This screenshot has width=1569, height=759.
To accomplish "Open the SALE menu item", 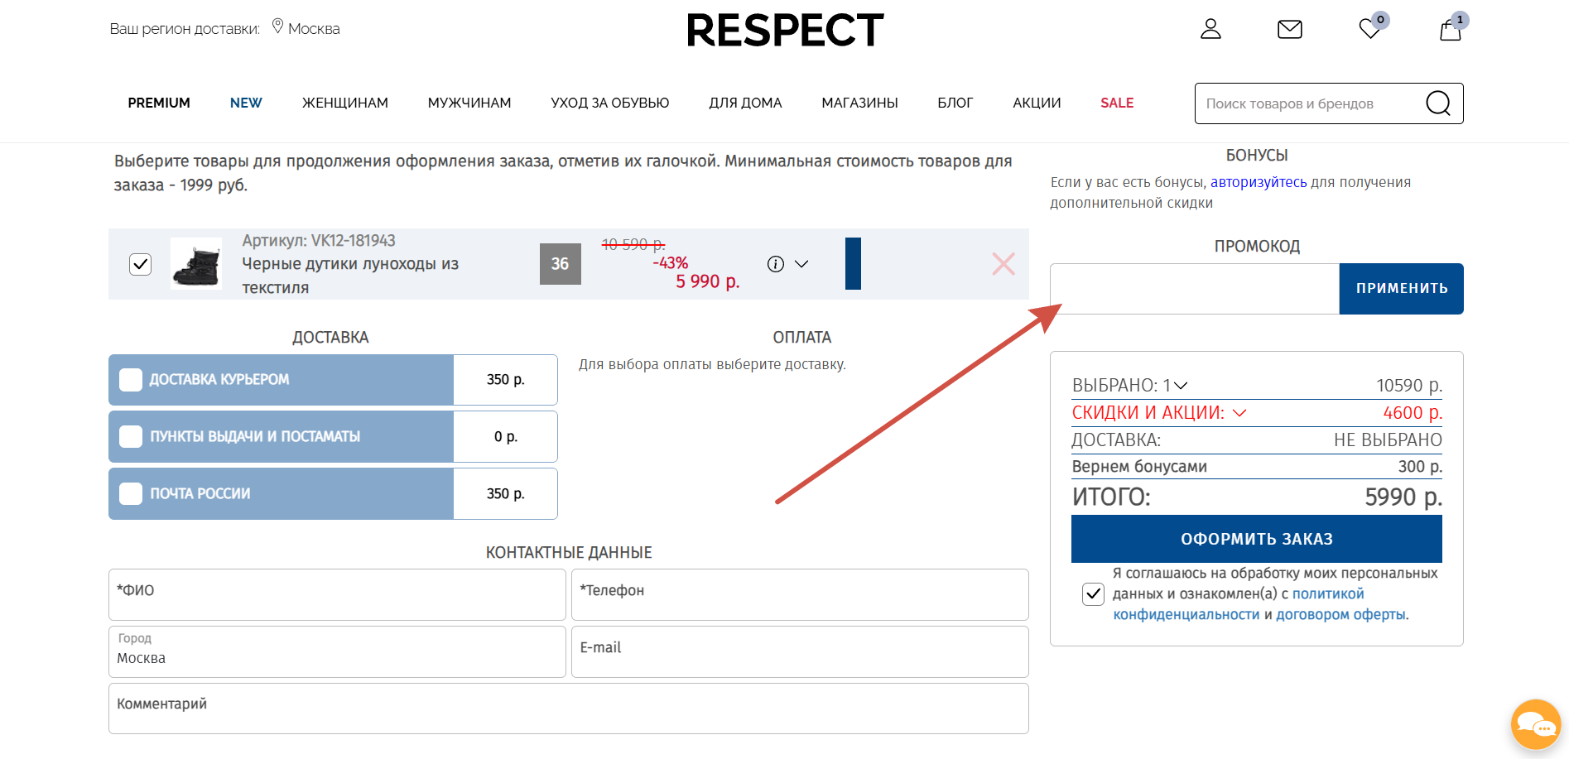I will (1117, 103).
